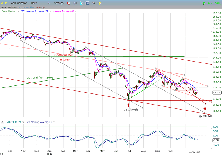Share chart via Facebook icon
The image size is (222, 155).
87,3
